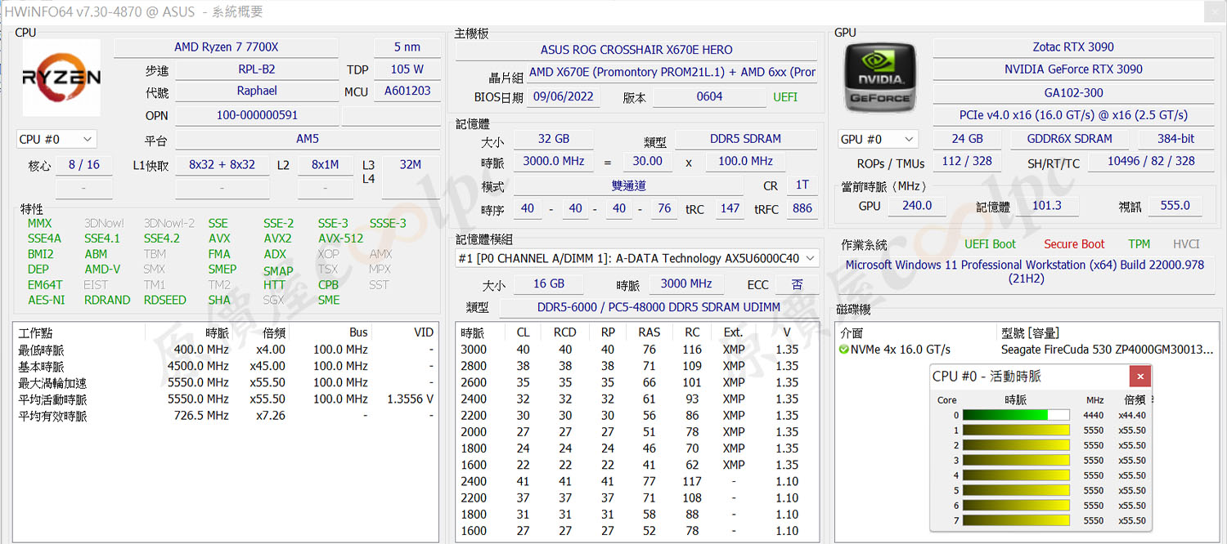Click the 8 / 16 cores value

[x=84, y=165]
